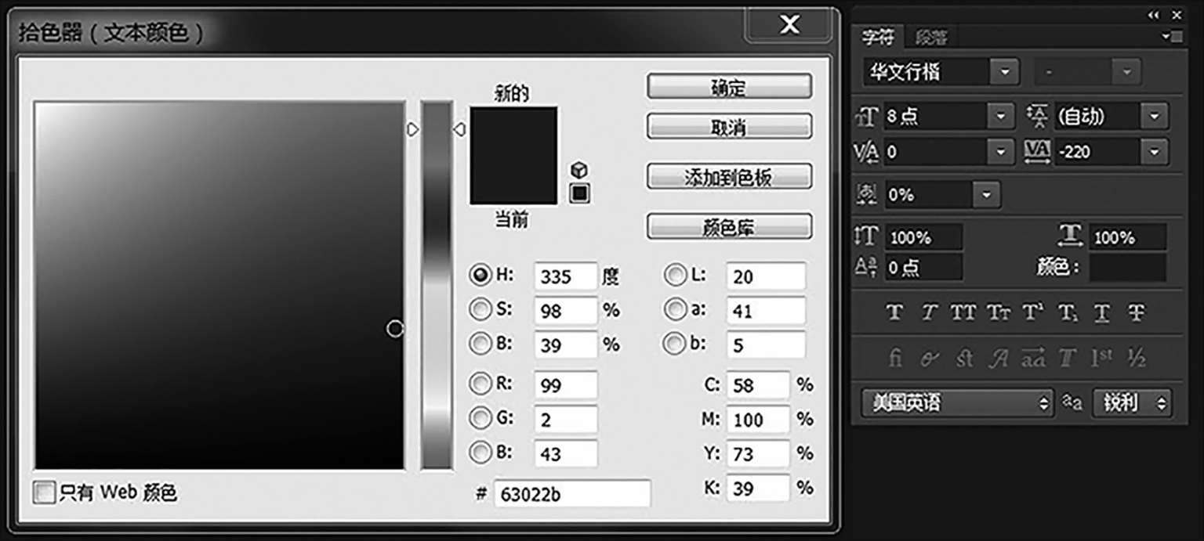The width and height of the screenshot is (1204, 541).
Task: Open the 8点 font size dropdown
Action: [x=1001, y=117]
